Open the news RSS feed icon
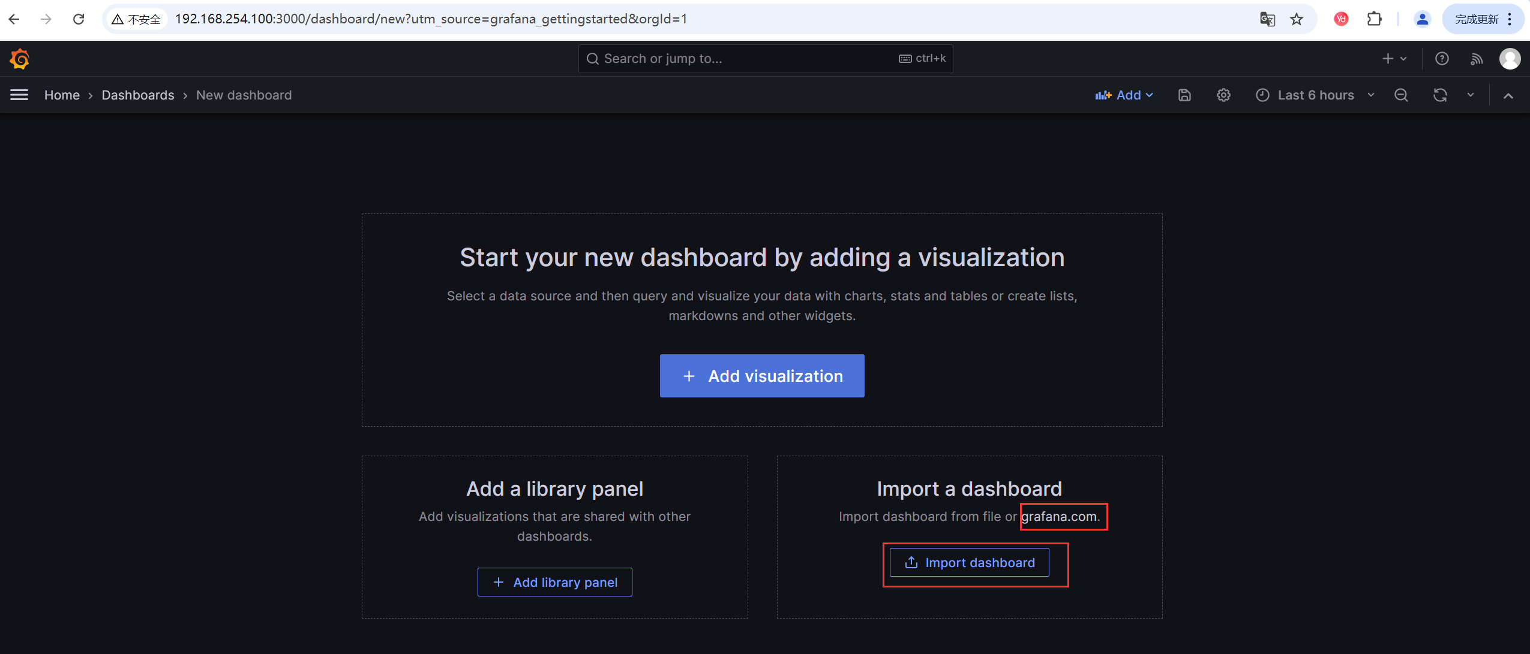The image size is (1530, 654). point(1477,59)
